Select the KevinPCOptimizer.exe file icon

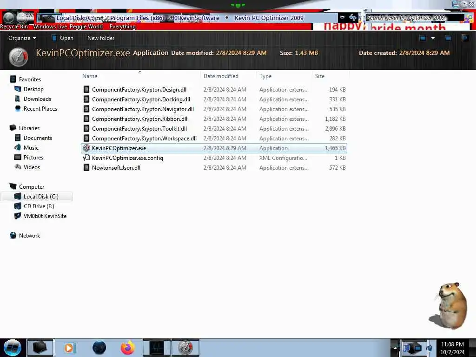coord(86,148)
